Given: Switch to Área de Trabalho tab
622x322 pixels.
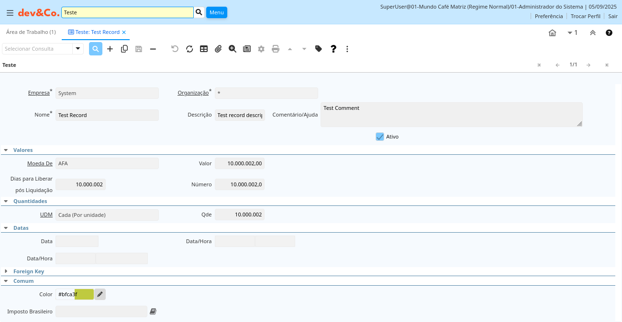Looking at the screenshot, I should pyautogui.click(x=31, y=32).
